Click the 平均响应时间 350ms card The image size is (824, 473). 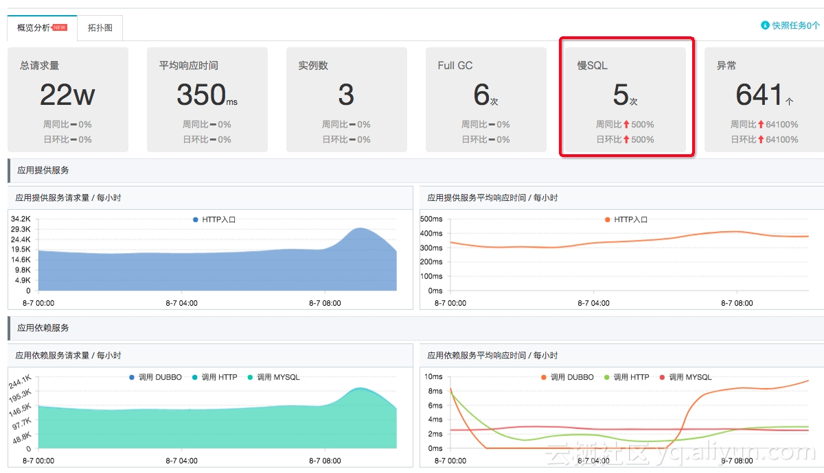click(x=207, y=99)
